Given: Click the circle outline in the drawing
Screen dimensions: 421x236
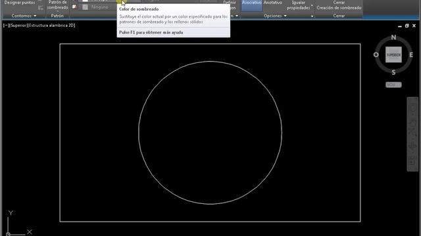Looking at the screenshot, I should point(210,62).
